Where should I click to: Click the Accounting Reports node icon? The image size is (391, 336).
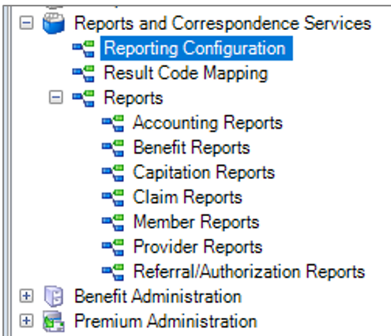[x=113, y=123]
